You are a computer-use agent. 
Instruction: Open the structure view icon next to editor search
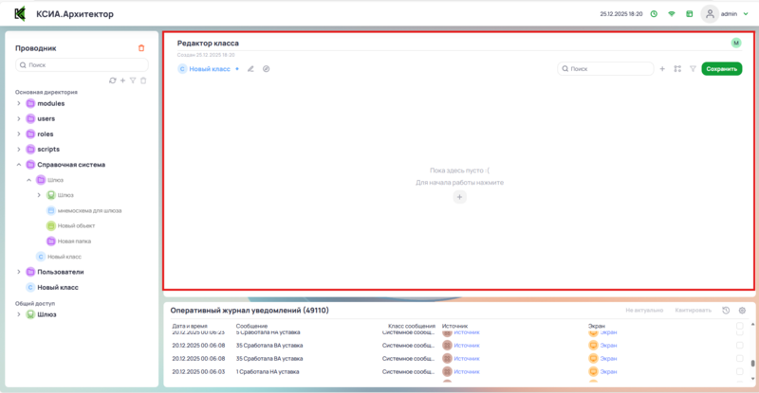[x=677, y=69]
